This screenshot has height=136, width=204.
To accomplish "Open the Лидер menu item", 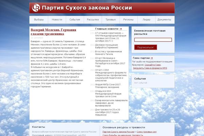I will tap(147, 20).
